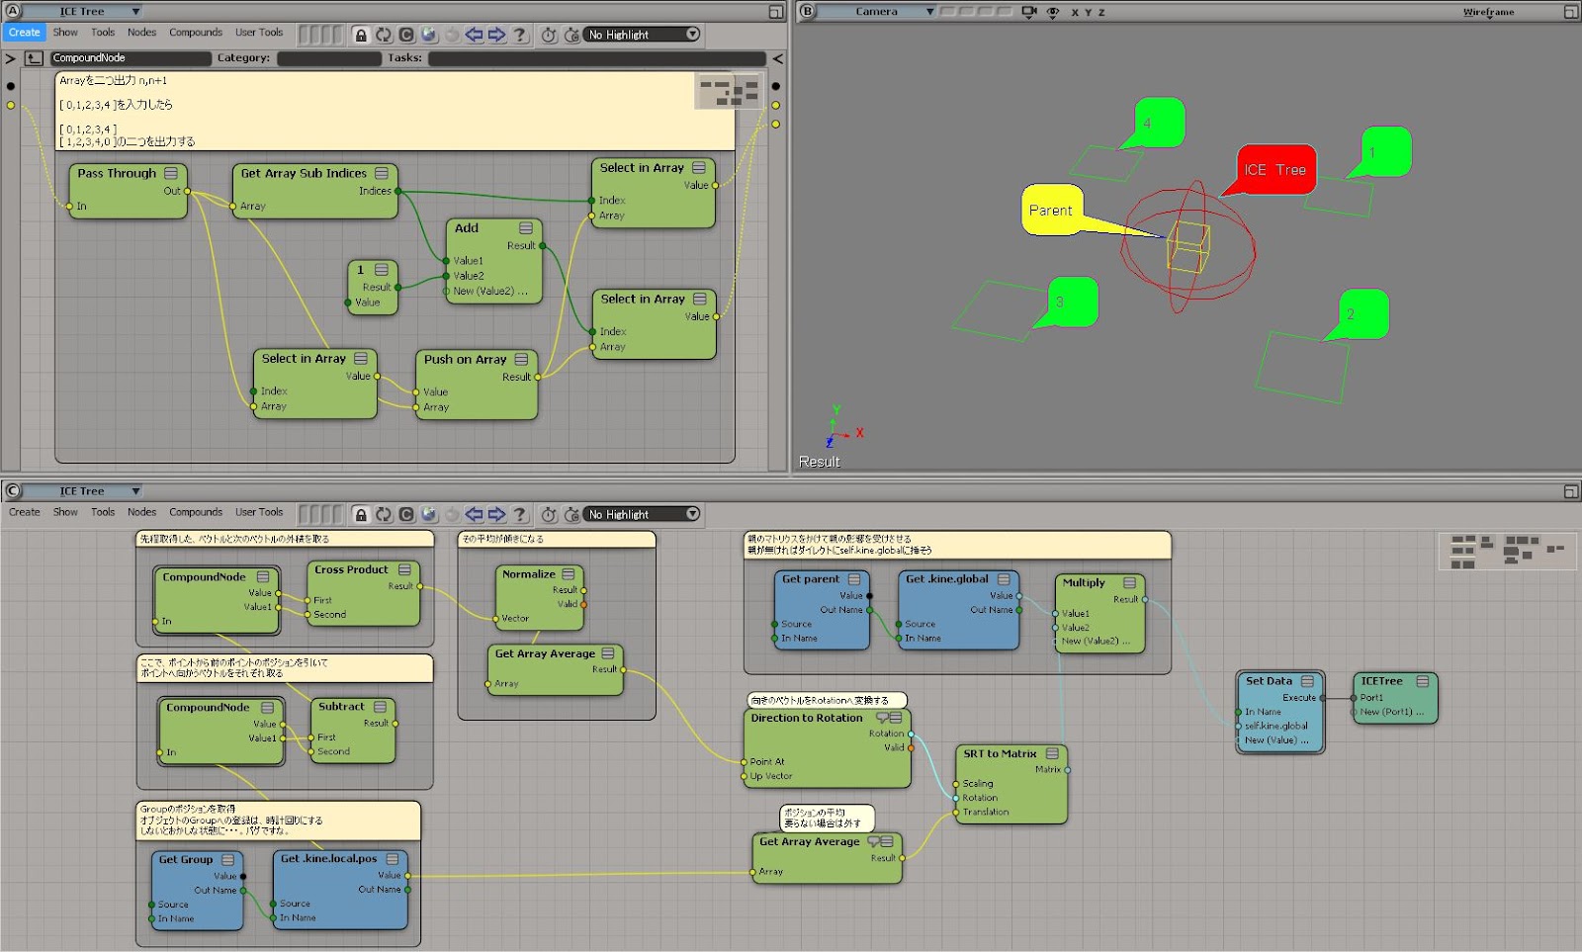The image size is (1582, 952).
Task: Click the CompoundNode name input field
Action: [131, 58]
